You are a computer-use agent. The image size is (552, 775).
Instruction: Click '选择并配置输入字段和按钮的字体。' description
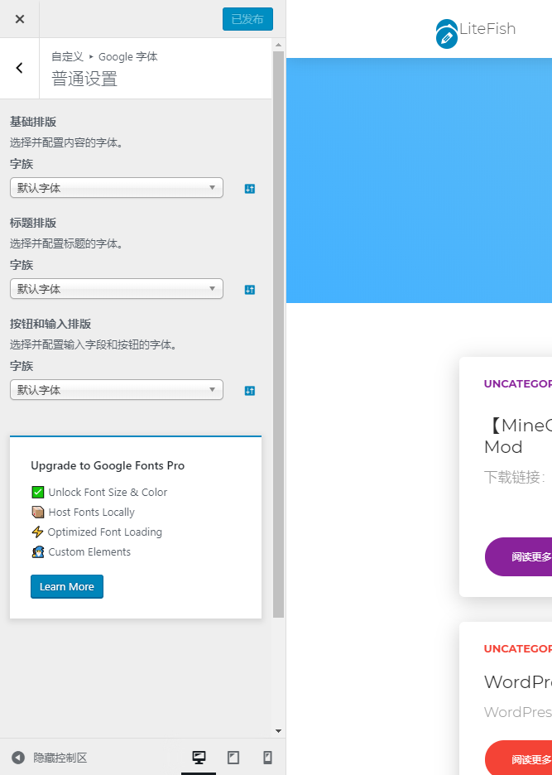point(94,344)
